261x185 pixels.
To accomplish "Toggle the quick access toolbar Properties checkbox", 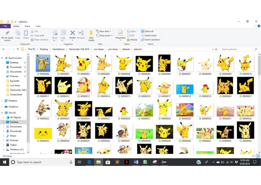I will pos(8,22).
